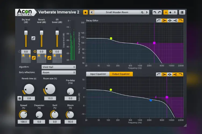Toggle ER boost power button
The image size is (202, 134).
51,51
